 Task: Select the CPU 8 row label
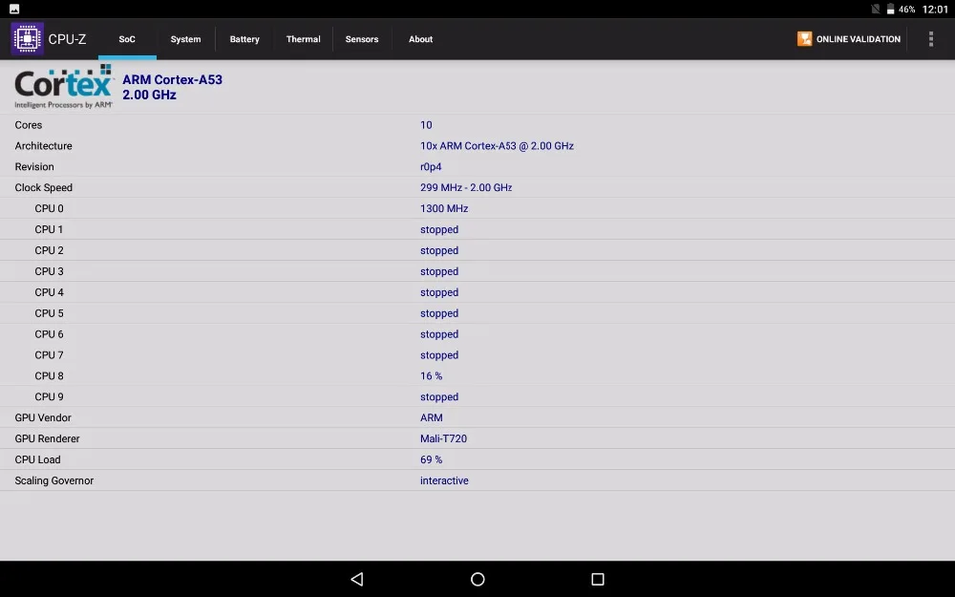coord(49,375)
